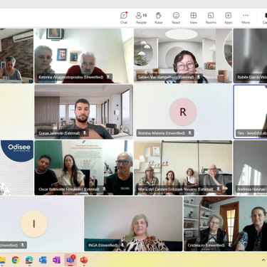This screenshot has height=267, width=267.
Task: Open the React emoji menu
Action: click(176, 18)
